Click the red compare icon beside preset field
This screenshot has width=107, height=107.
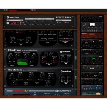click(x=34, y=10)
